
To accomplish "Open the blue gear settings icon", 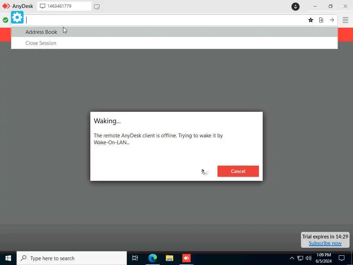I will tap(17, 17).
